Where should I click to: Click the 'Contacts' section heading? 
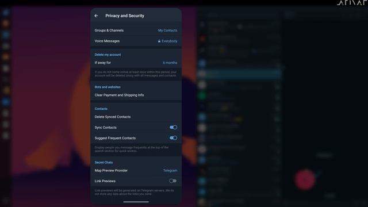(101, 109)
